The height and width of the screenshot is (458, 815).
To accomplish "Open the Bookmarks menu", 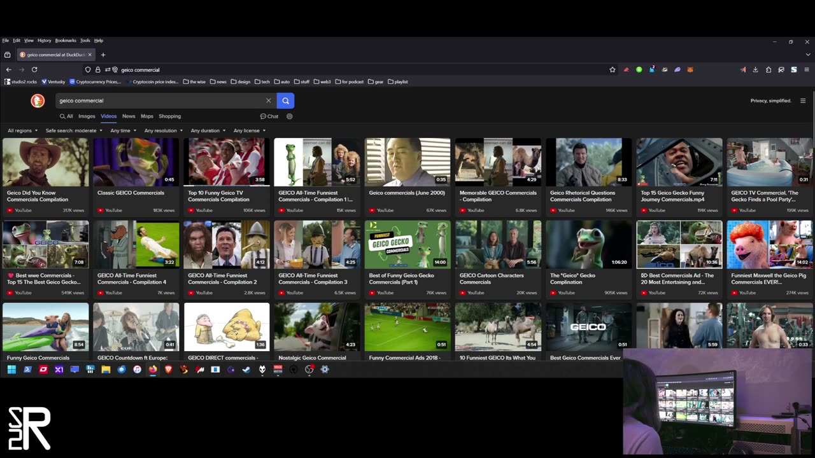I will [66, 40].
